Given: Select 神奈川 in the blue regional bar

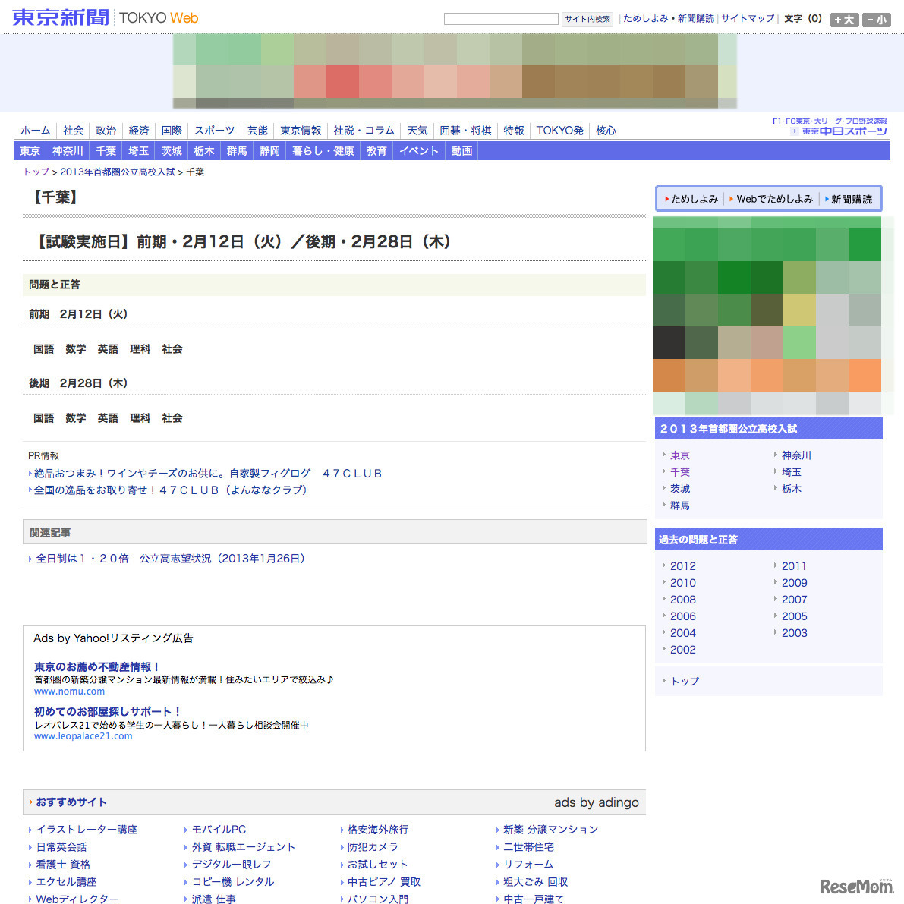Looking at the screenshot, I should 68,151.
